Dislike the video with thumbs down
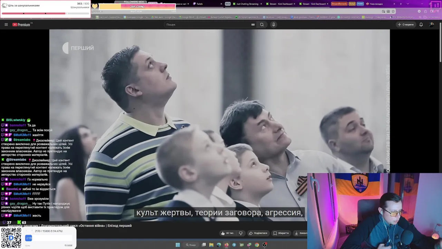Viewport: 442px width, 249px height. pos(241,233)
